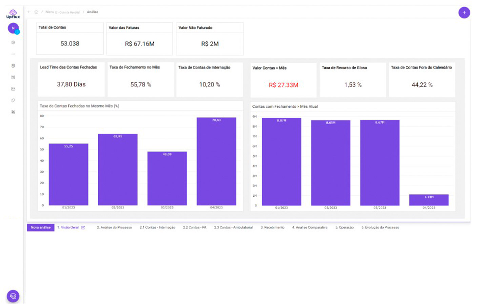
Task: Click the edit icon beside Visão Geral tab
Action: pos(83,228)
